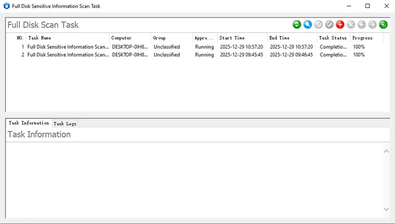The image size is (395, 224).
Task: Click end time 10:57:20 in row 1
Action: (x=291, y=47)
